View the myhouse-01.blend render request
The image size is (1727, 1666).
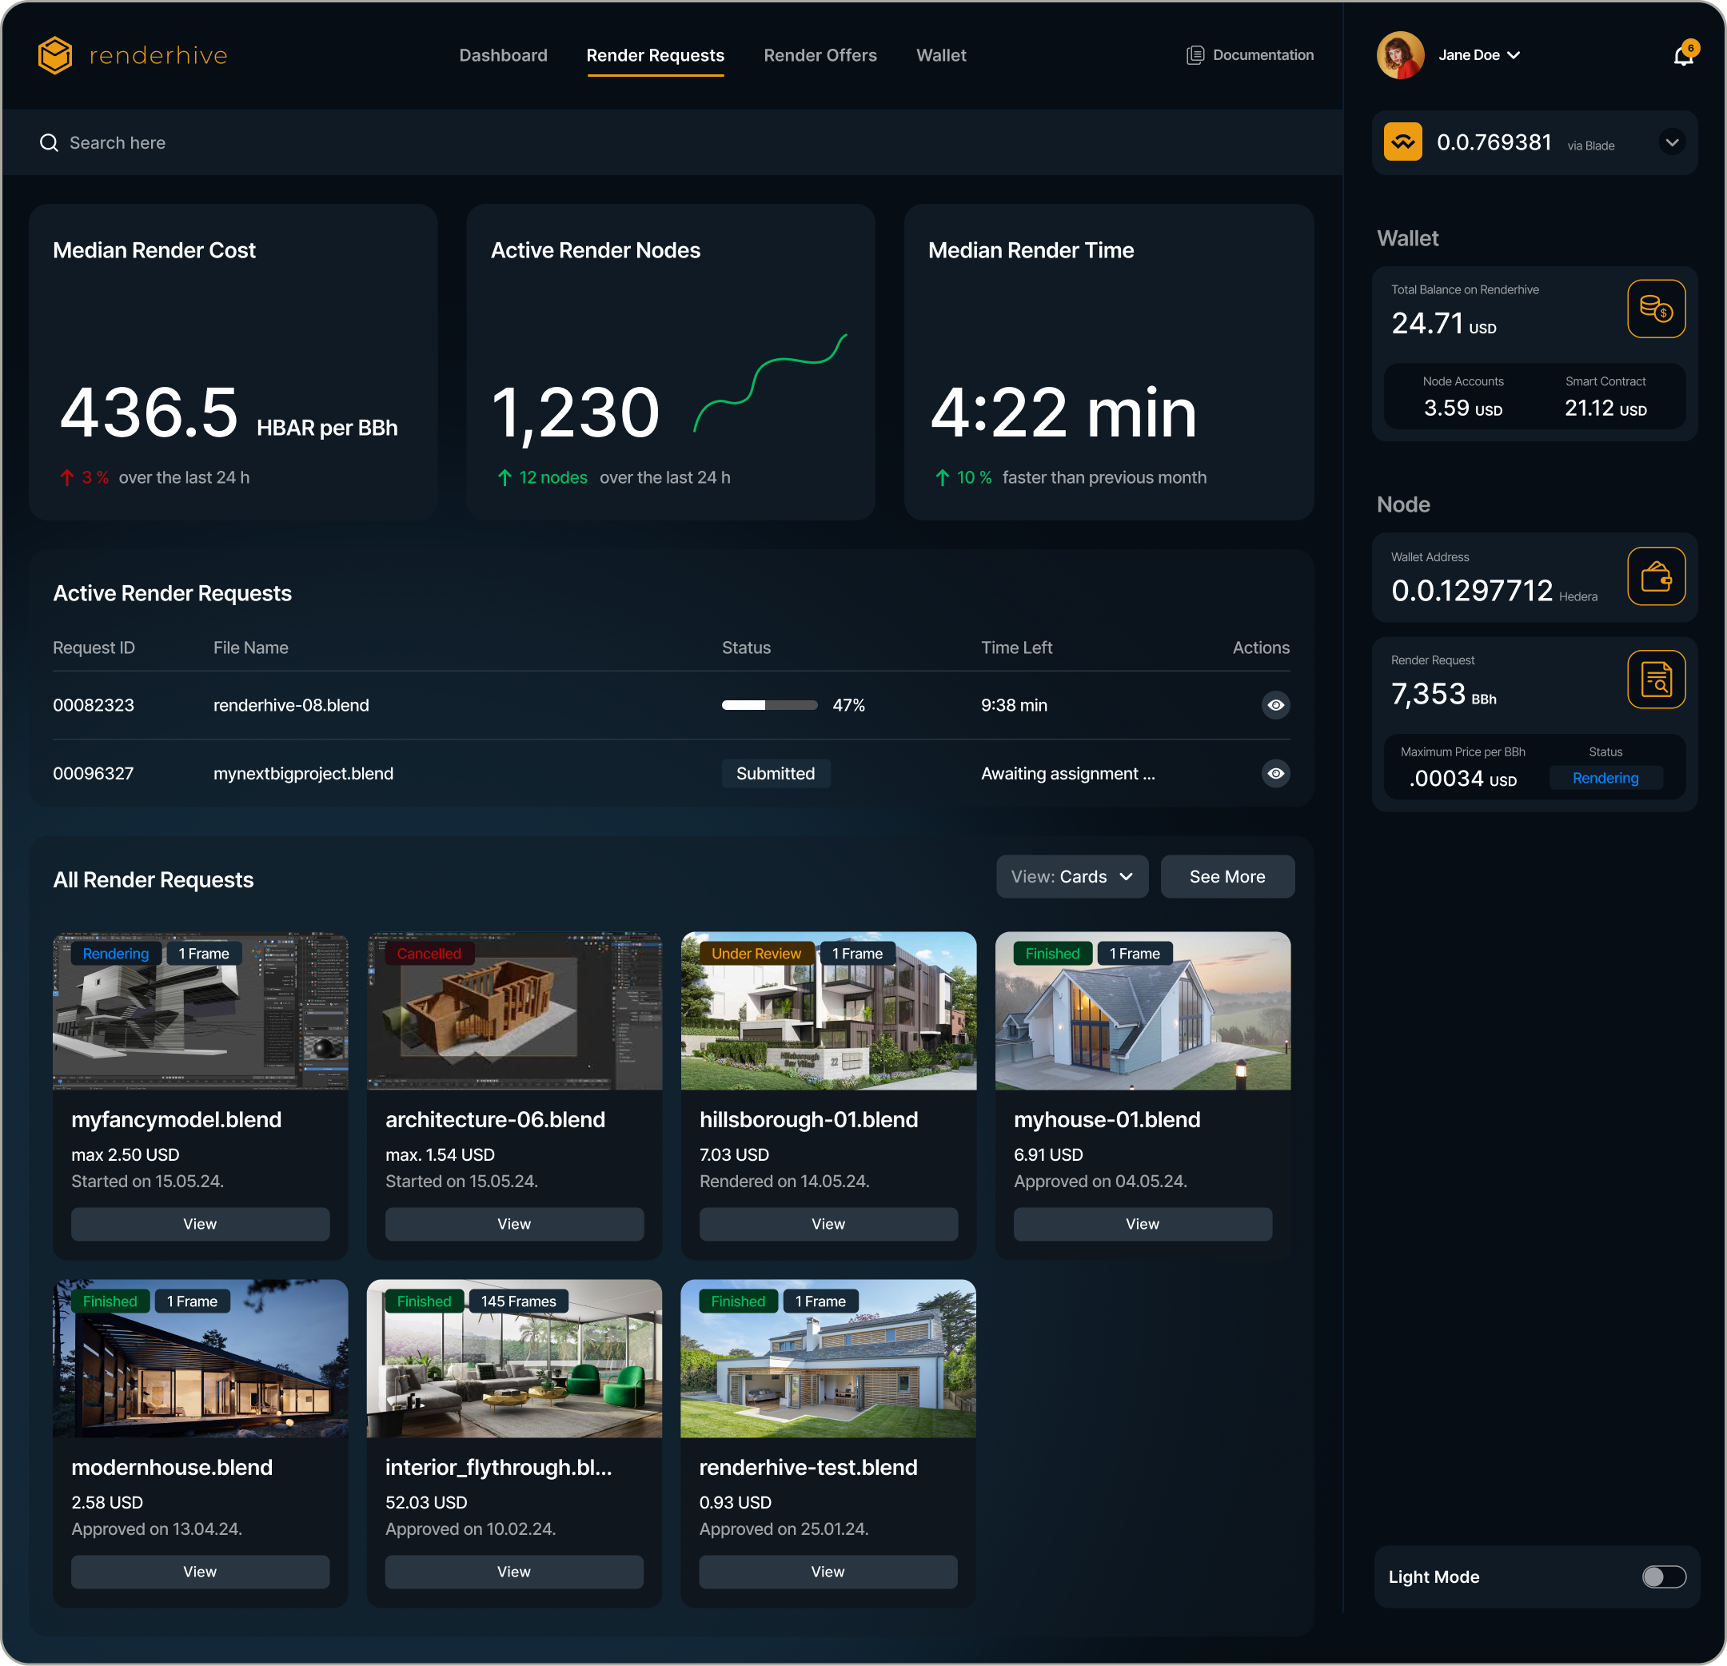click(1141, 1224)
